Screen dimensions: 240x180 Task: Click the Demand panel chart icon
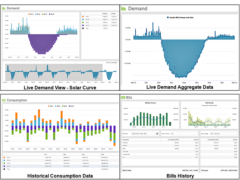point(4,8)
